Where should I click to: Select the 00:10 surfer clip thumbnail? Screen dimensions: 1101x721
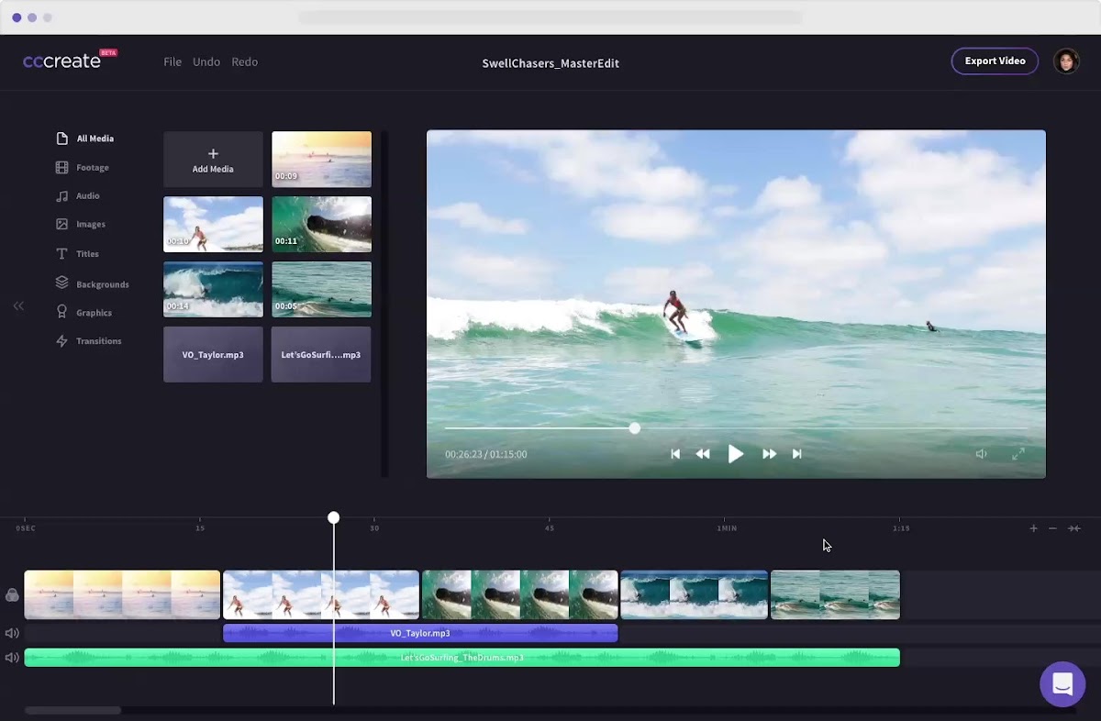pyautogui.click(x=213, y=224)
